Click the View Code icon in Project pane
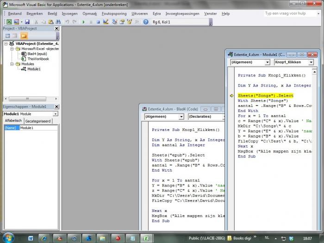This screenshot has height=243, width=324. point(8,36)
